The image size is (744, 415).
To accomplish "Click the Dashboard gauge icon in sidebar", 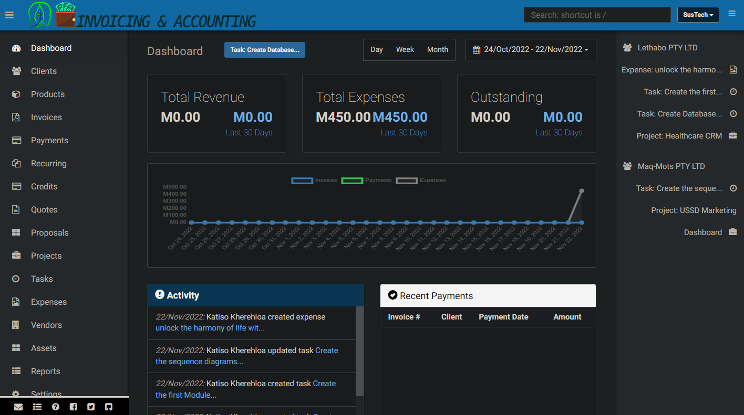I will [16, 48].
